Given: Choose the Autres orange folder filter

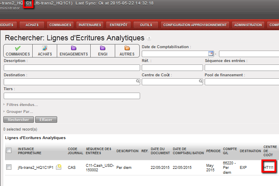Looking at the screenshot, I should click(x=127, y=51).
